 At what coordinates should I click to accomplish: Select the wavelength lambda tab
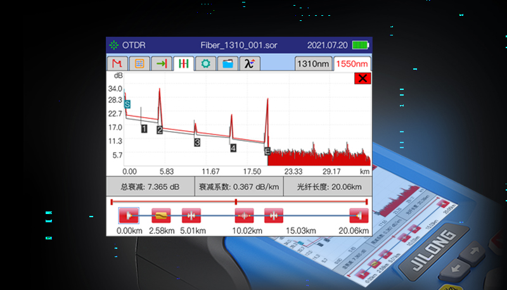click(x=250, y=63)
